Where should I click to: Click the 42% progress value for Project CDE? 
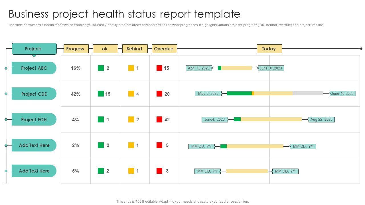pyautogui.click(x=76, y=94)
